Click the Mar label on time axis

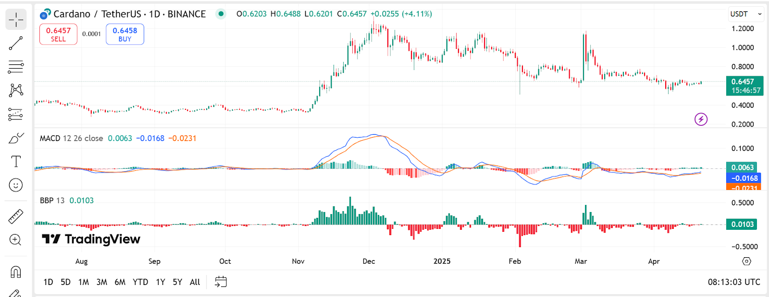pos(581,261)
